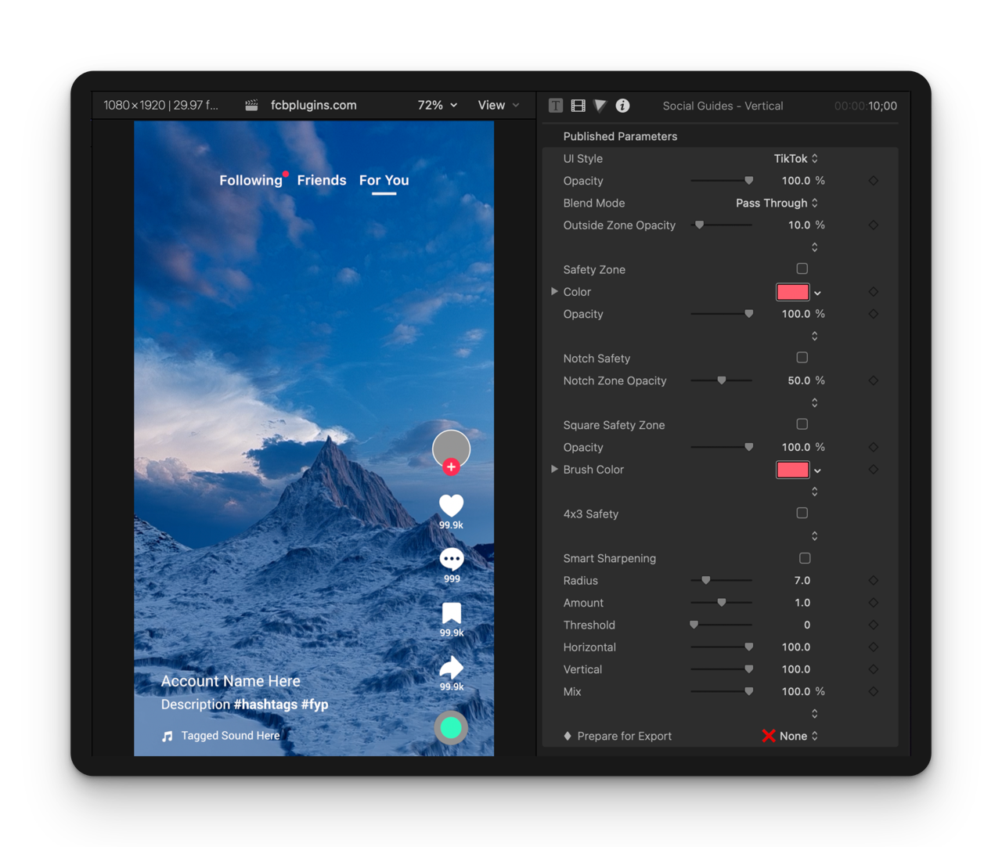Click the share arrow icon in preview
Screen dimensions: 1002x847
click(x=452, y=668)
